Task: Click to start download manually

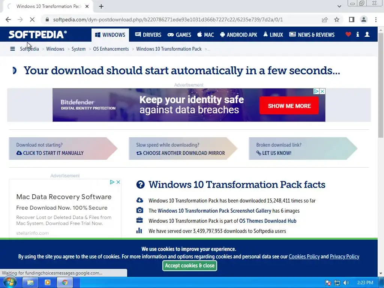Action: click(63, 148)
